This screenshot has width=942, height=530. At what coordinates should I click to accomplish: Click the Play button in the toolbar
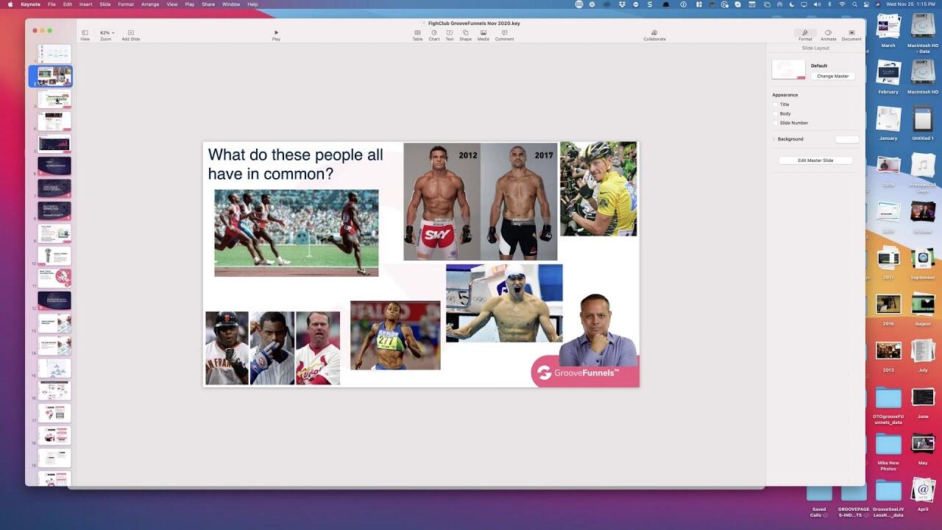[x=276, y=33]
